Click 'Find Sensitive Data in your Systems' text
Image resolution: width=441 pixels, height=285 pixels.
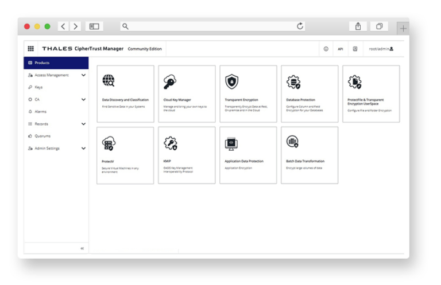(123, 107)
